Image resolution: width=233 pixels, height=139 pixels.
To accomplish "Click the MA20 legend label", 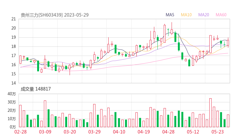I will tap(204, 15).
